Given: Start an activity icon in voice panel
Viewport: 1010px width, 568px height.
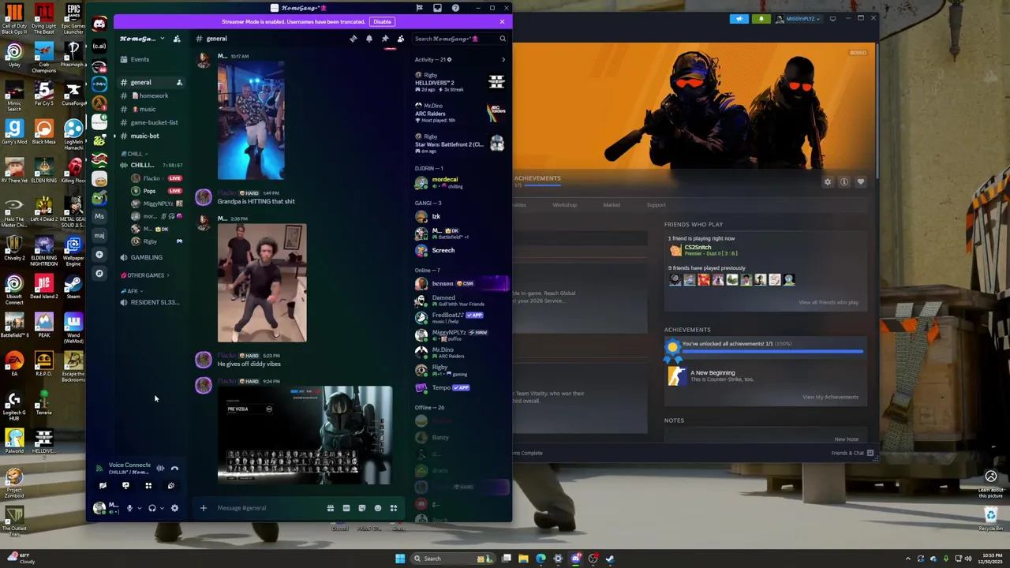Looking at the screenshot, I should point(148,486).
